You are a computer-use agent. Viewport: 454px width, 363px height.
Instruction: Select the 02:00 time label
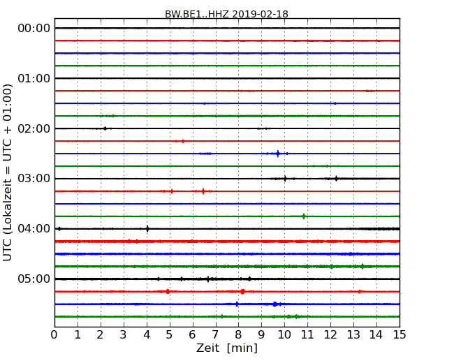click(34, 128)
